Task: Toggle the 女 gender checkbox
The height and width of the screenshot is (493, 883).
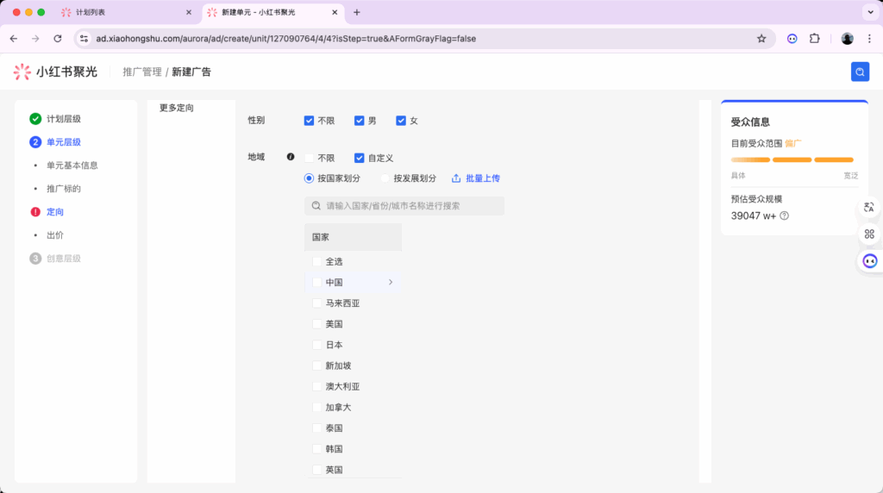Action: coord(400,121)
